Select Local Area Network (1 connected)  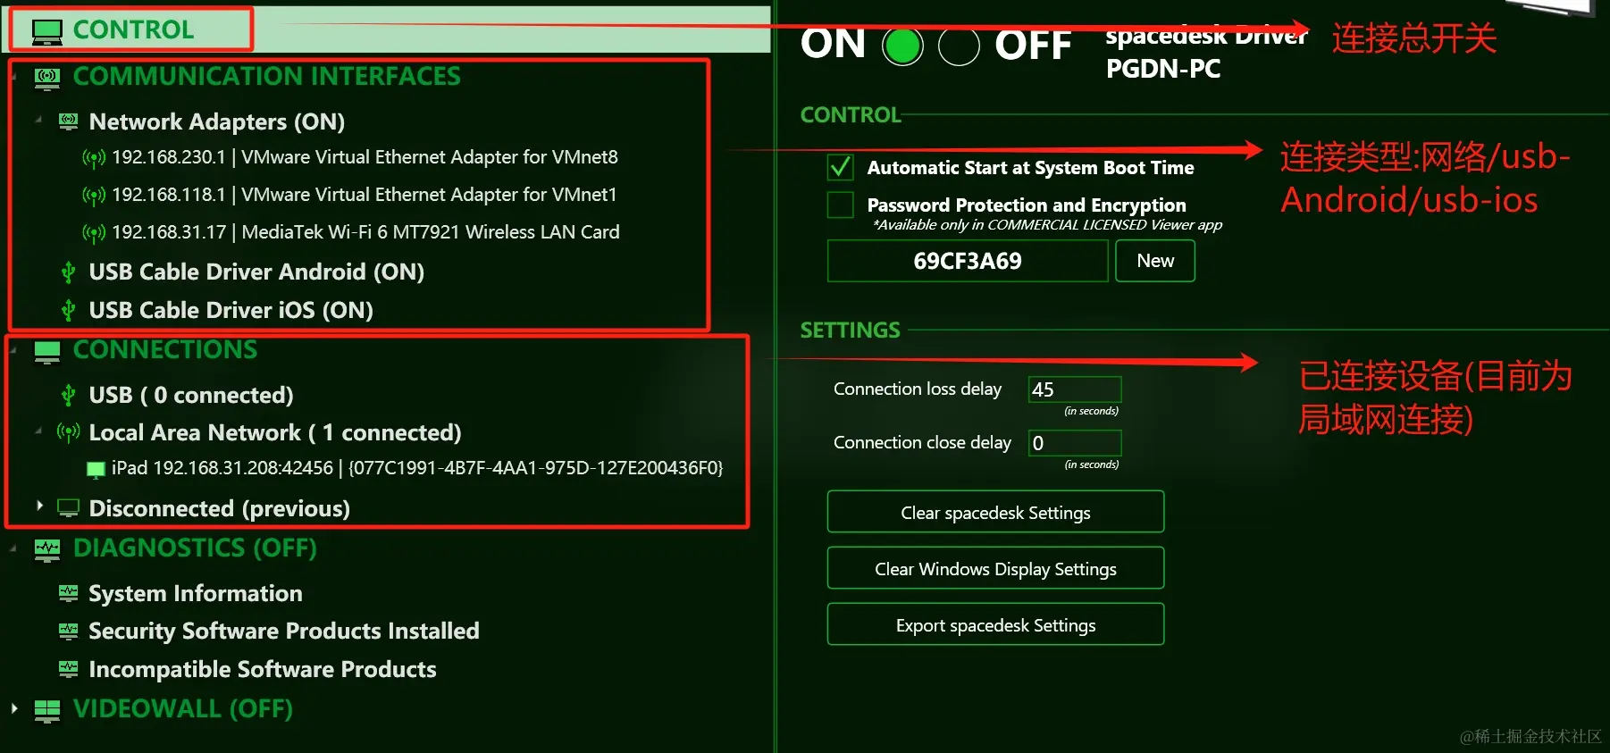(x=275, y=432)
